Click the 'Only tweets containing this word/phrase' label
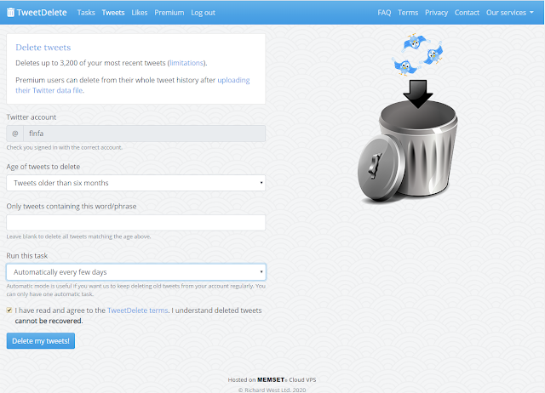The height and width of the screenshot is (393, 545). pyautogui.click(x=72, y=206)
